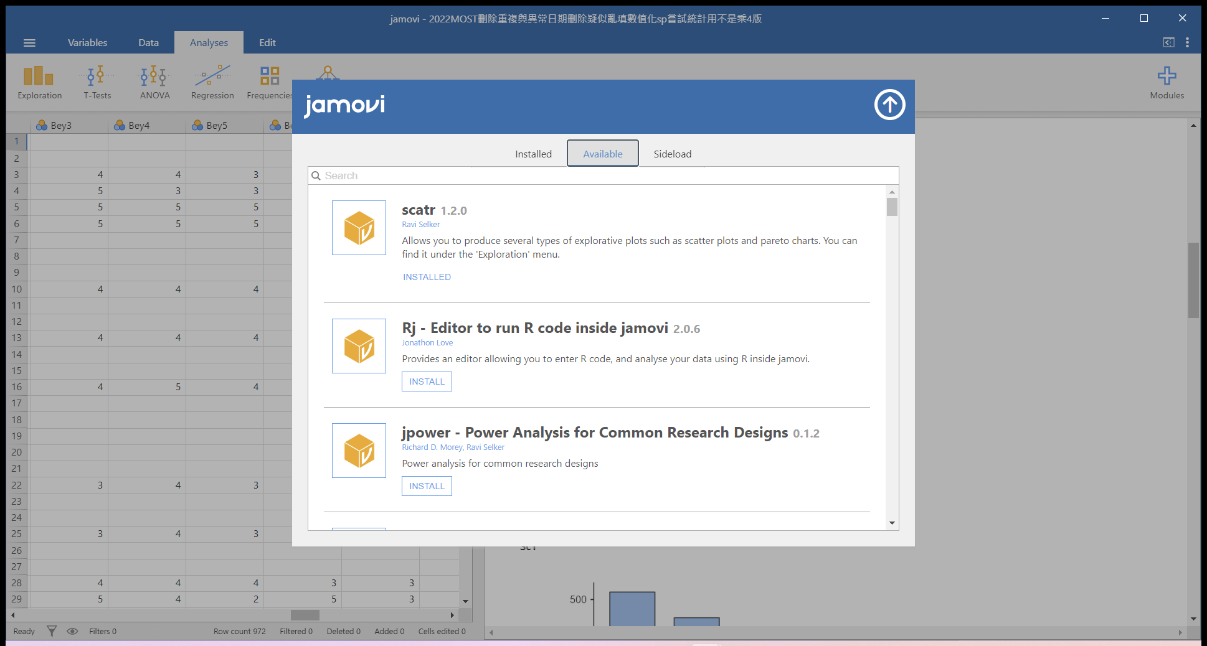Screen dimensions: 1207x646
Task: Open Jonathon Love's author link
Action: (x=427, y=342)
